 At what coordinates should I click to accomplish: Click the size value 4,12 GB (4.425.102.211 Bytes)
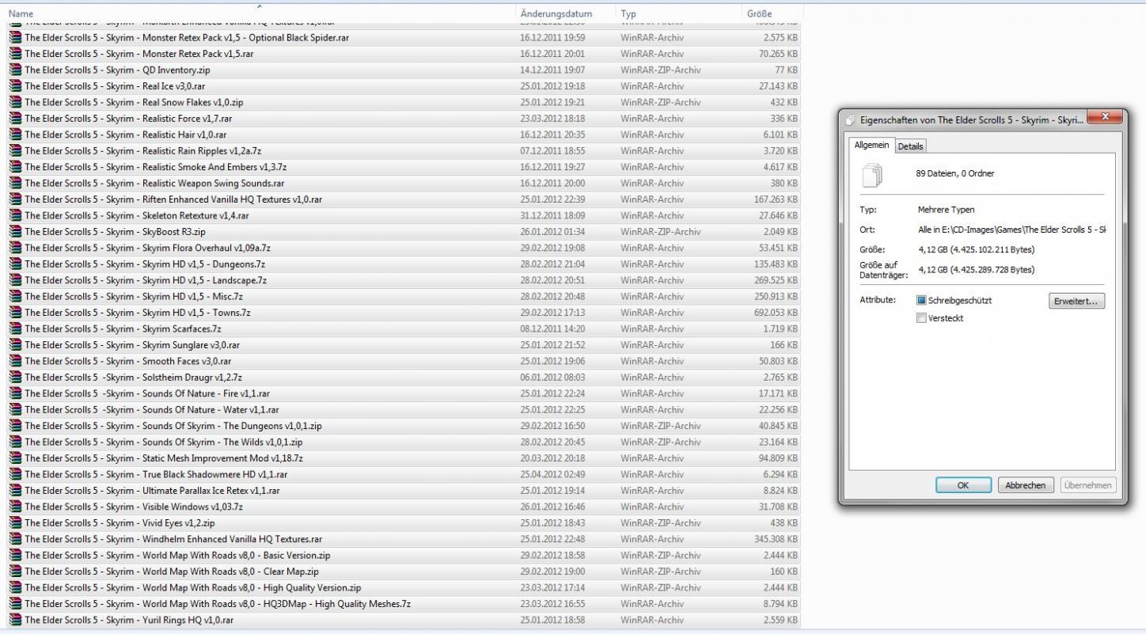pos(976,250)
